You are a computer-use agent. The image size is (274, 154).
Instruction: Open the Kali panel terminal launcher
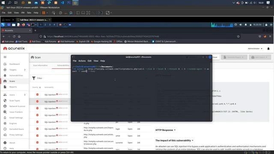(x=33, y=25)
